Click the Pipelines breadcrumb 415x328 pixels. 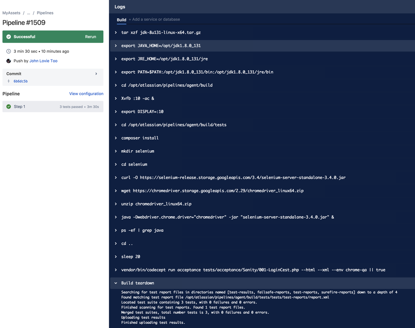[x=45, y=13]
